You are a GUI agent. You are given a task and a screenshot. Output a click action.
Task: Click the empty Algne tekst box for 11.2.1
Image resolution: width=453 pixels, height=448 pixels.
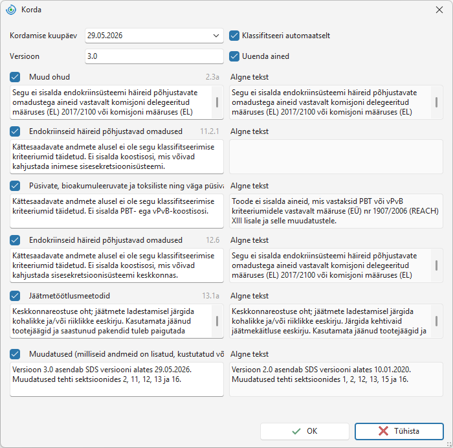click(x=336, y=157)
